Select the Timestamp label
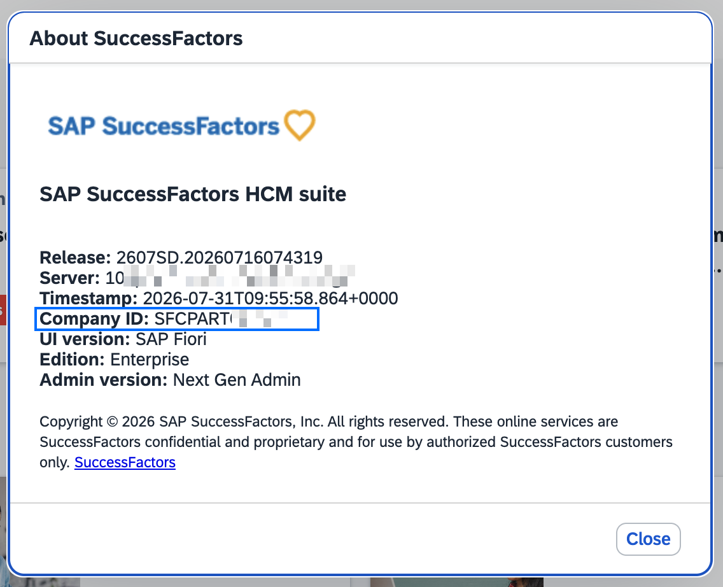Viewport: 723px width, 587px height. pos(88,299)
